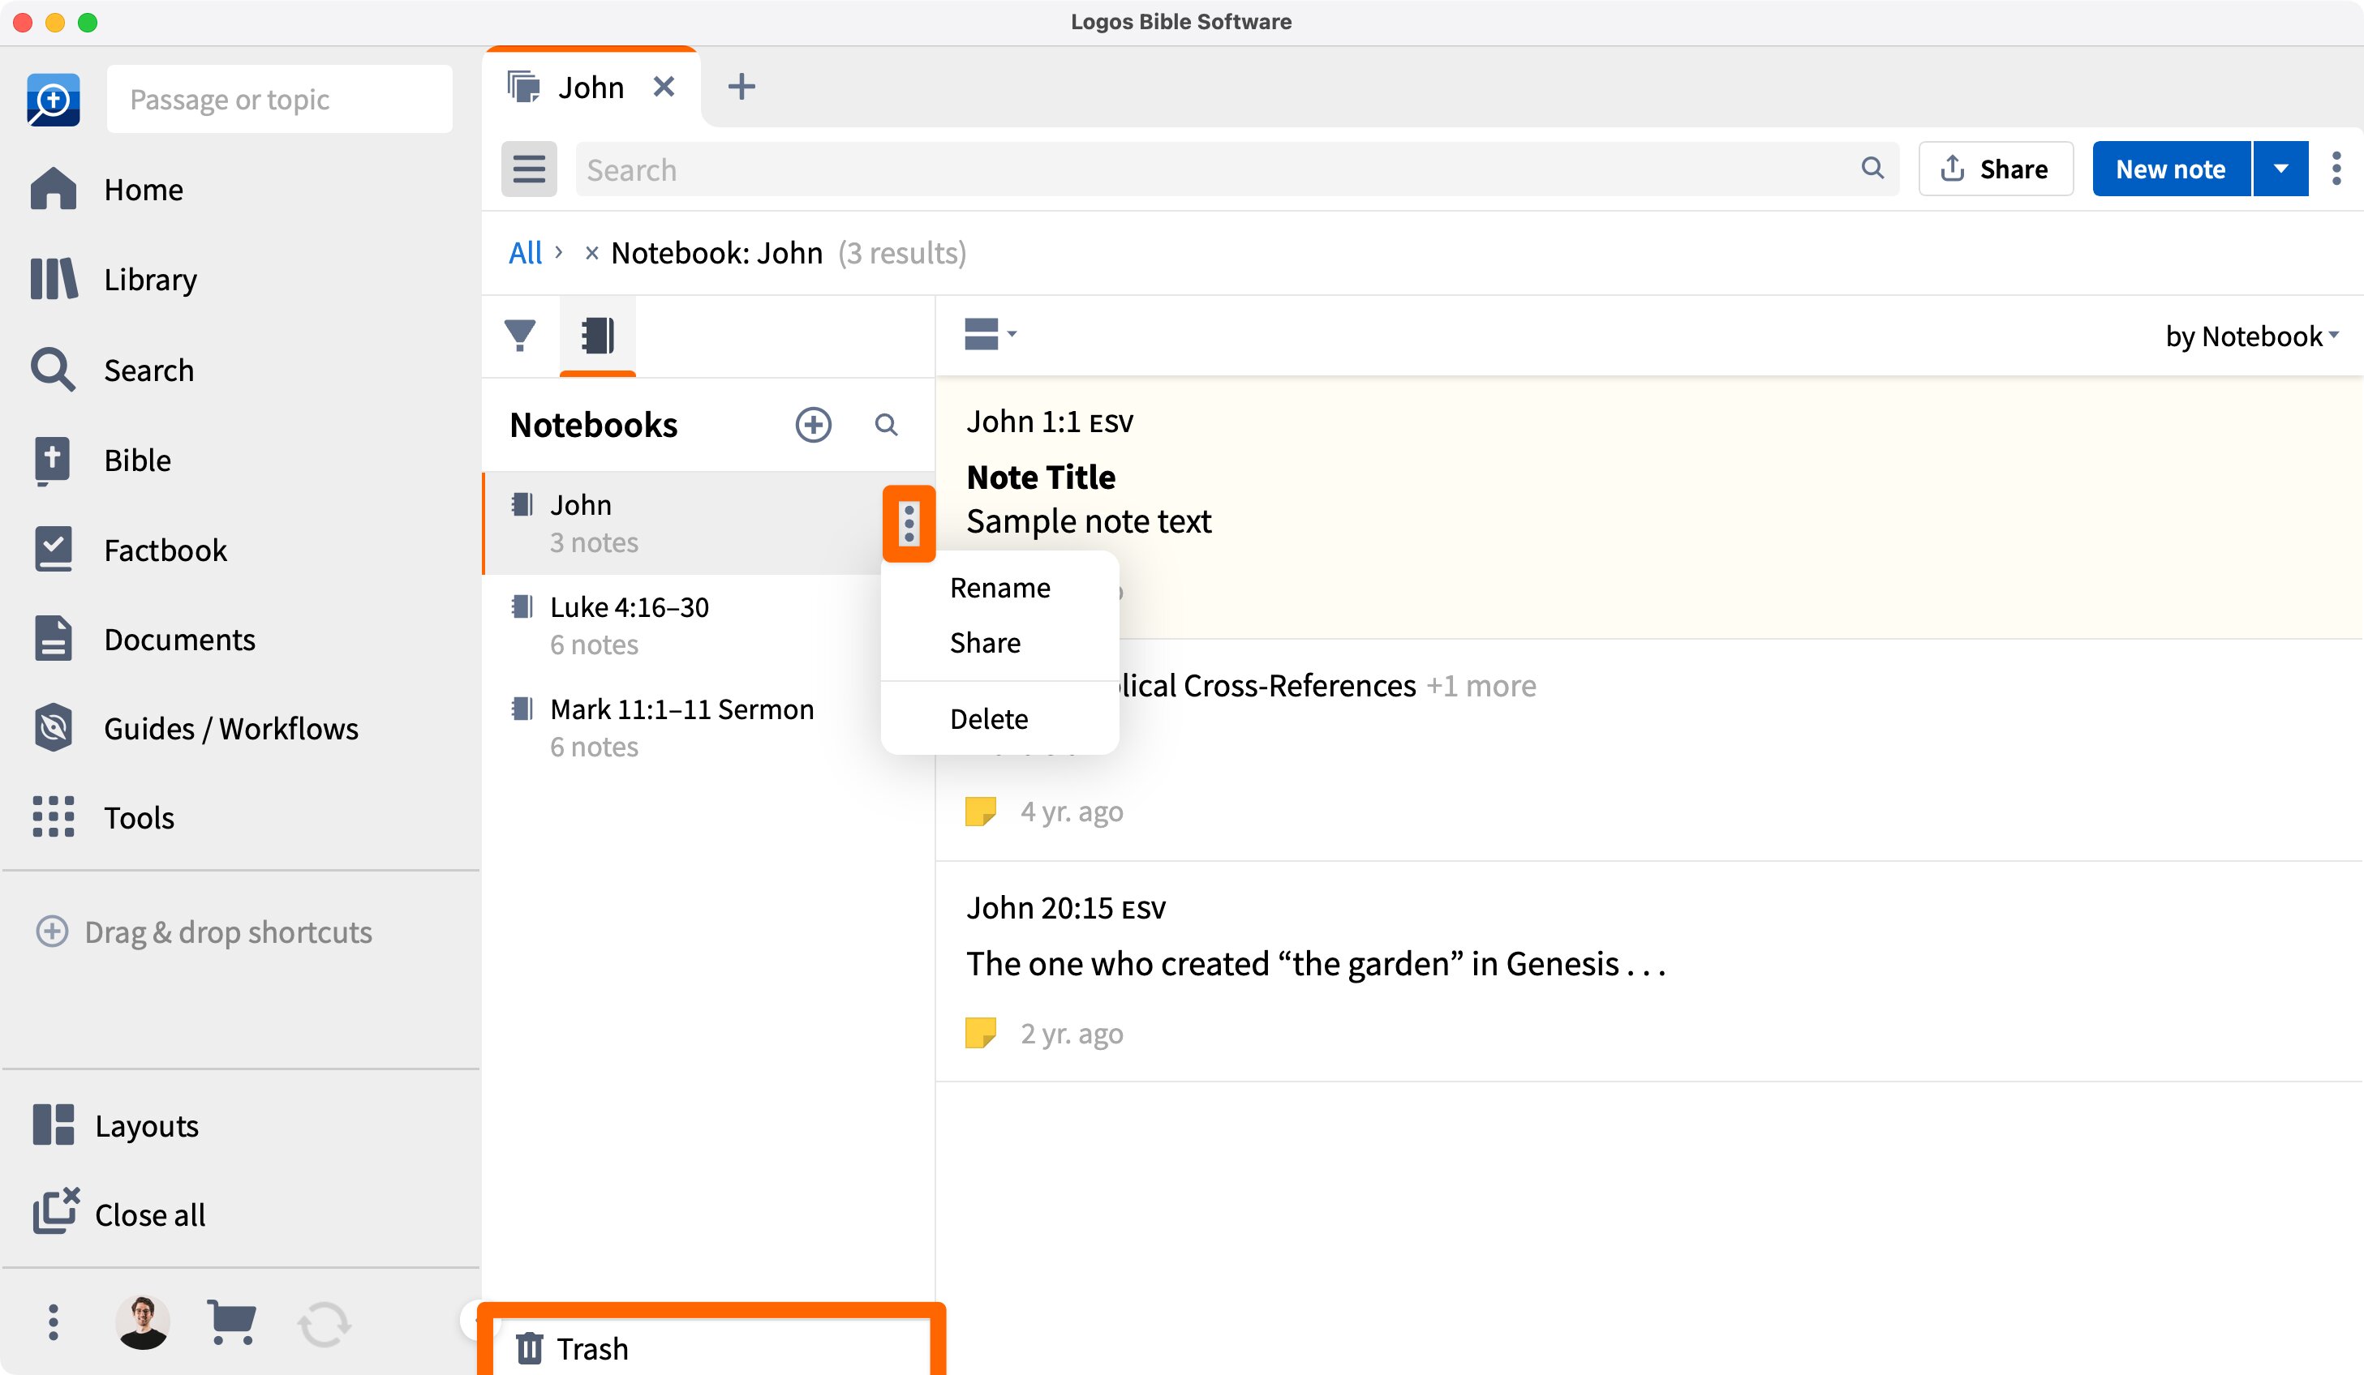Click the +1 more references link

pos(1481,686)
